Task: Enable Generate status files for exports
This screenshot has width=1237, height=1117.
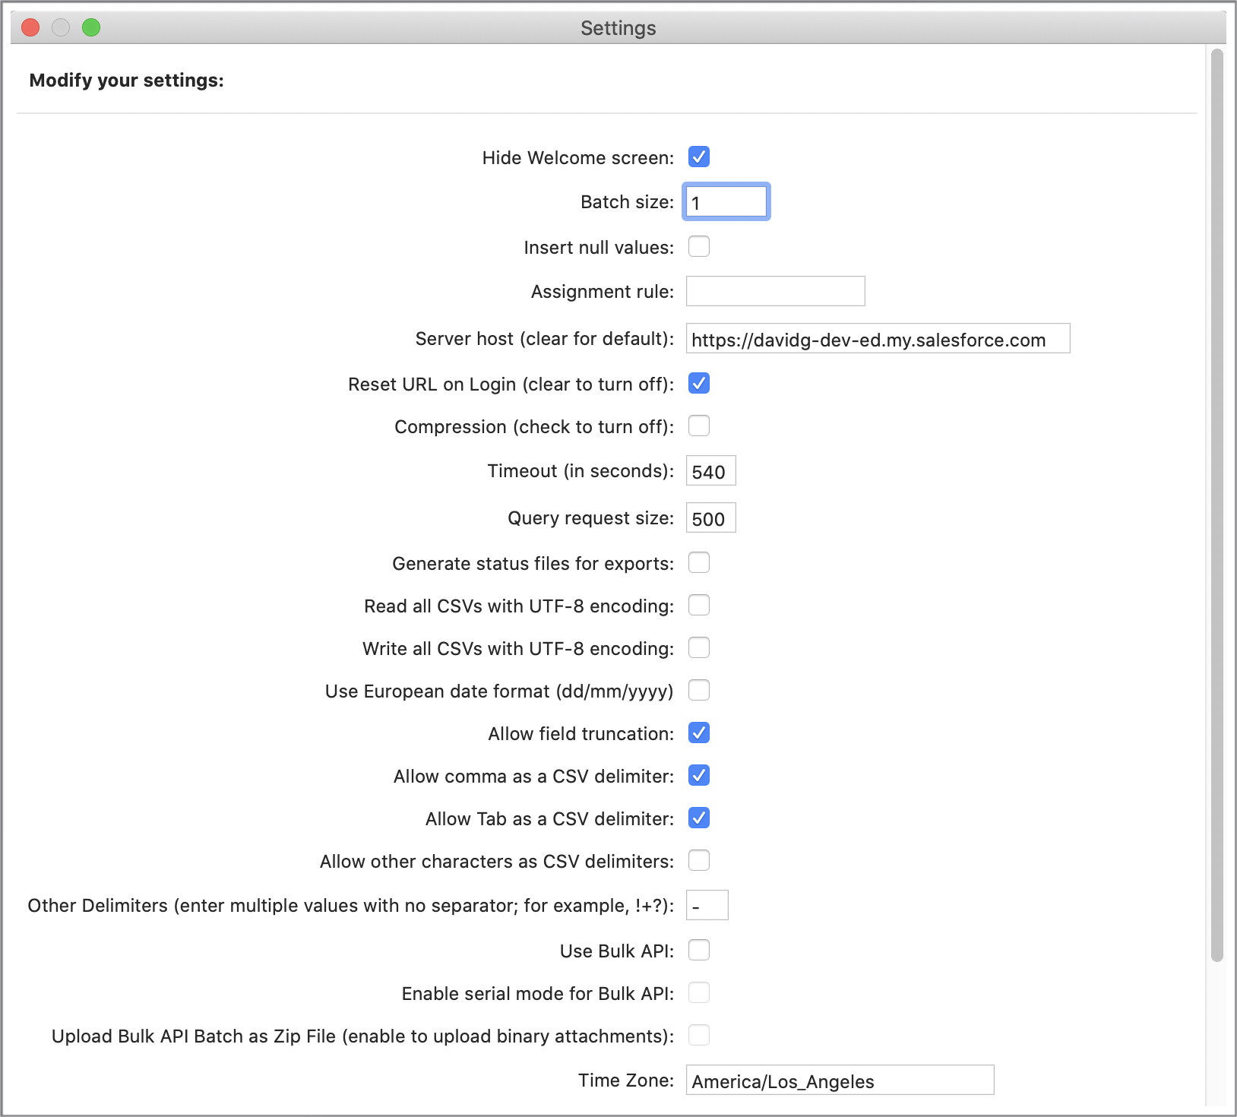Action: point(698,563)
